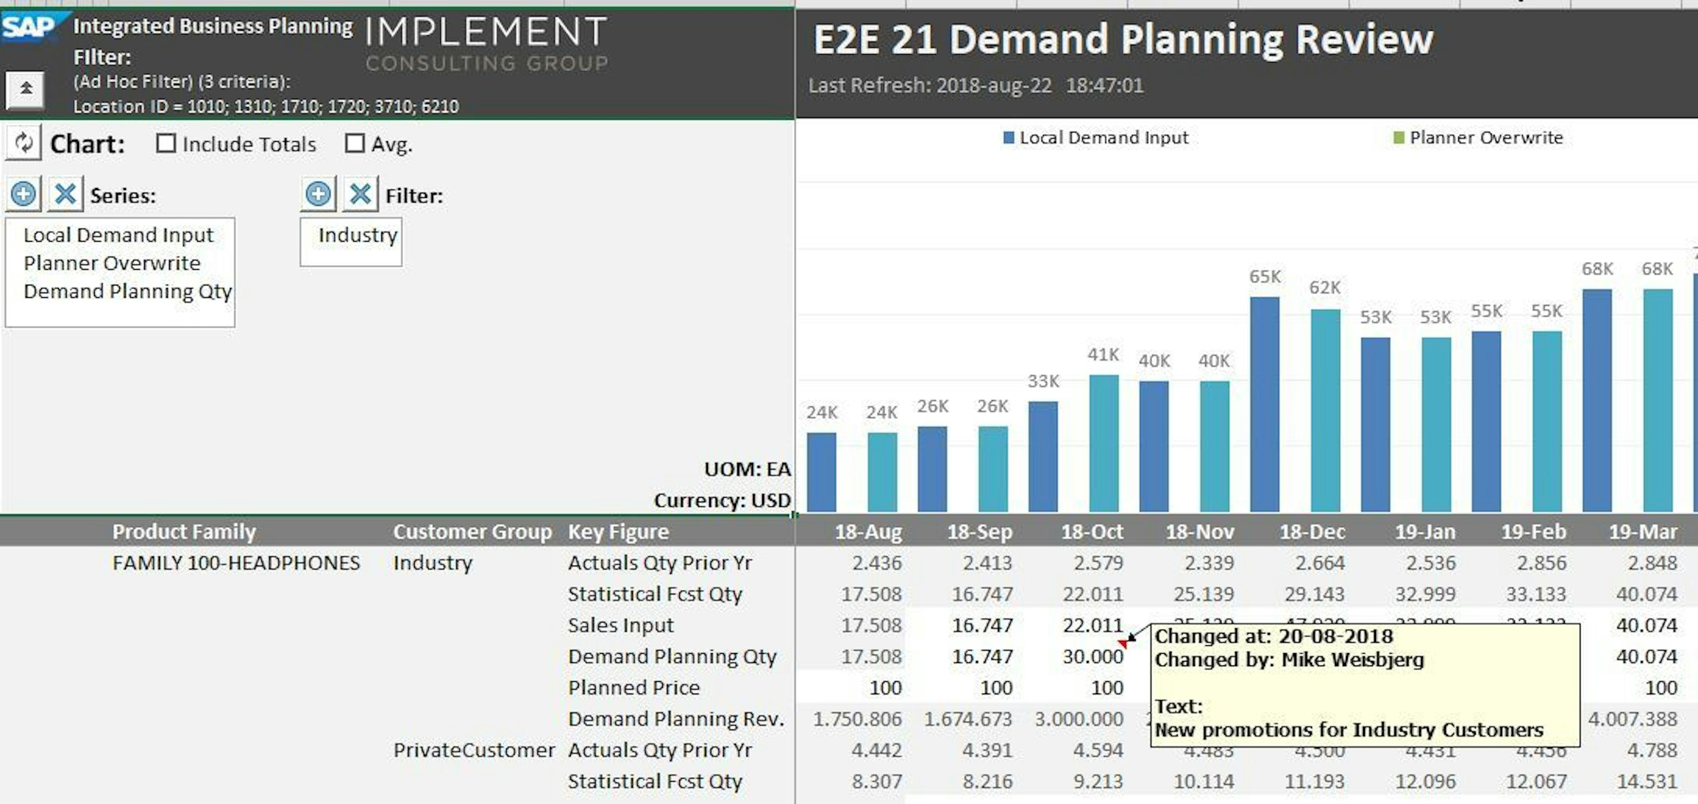Click the red comment indicator on the Oct cell

pyautogui.click(x=1123, y=643)
